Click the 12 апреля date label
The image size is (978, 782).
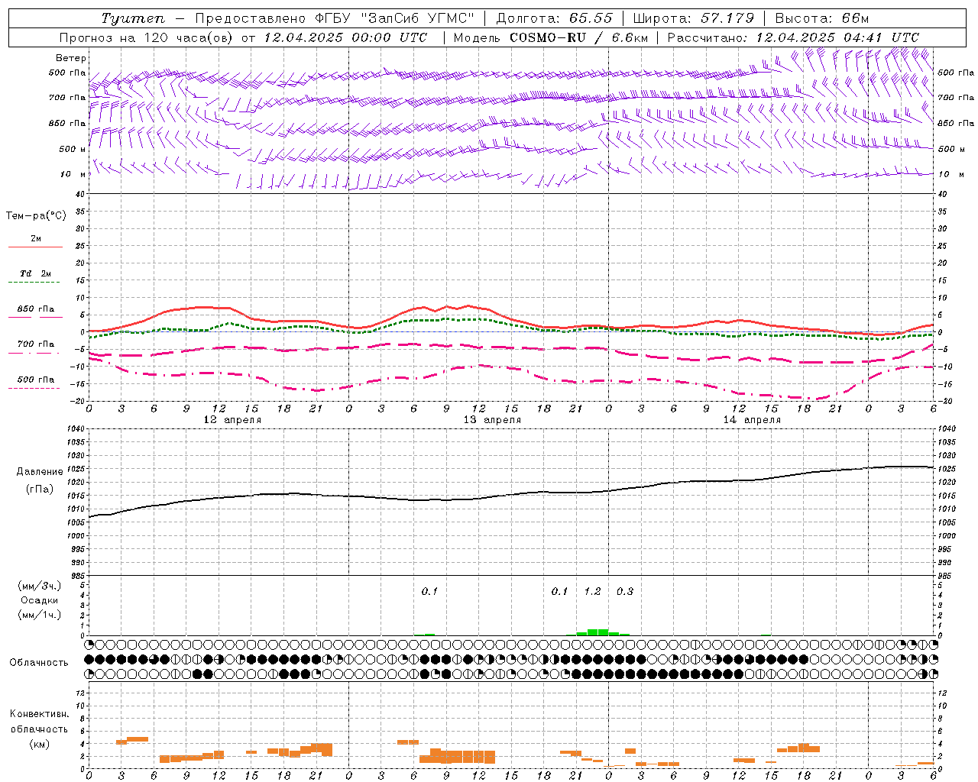tap(232, 420)
